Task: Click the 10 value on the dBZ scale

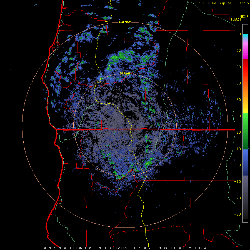Action: (x=239, y=149)
